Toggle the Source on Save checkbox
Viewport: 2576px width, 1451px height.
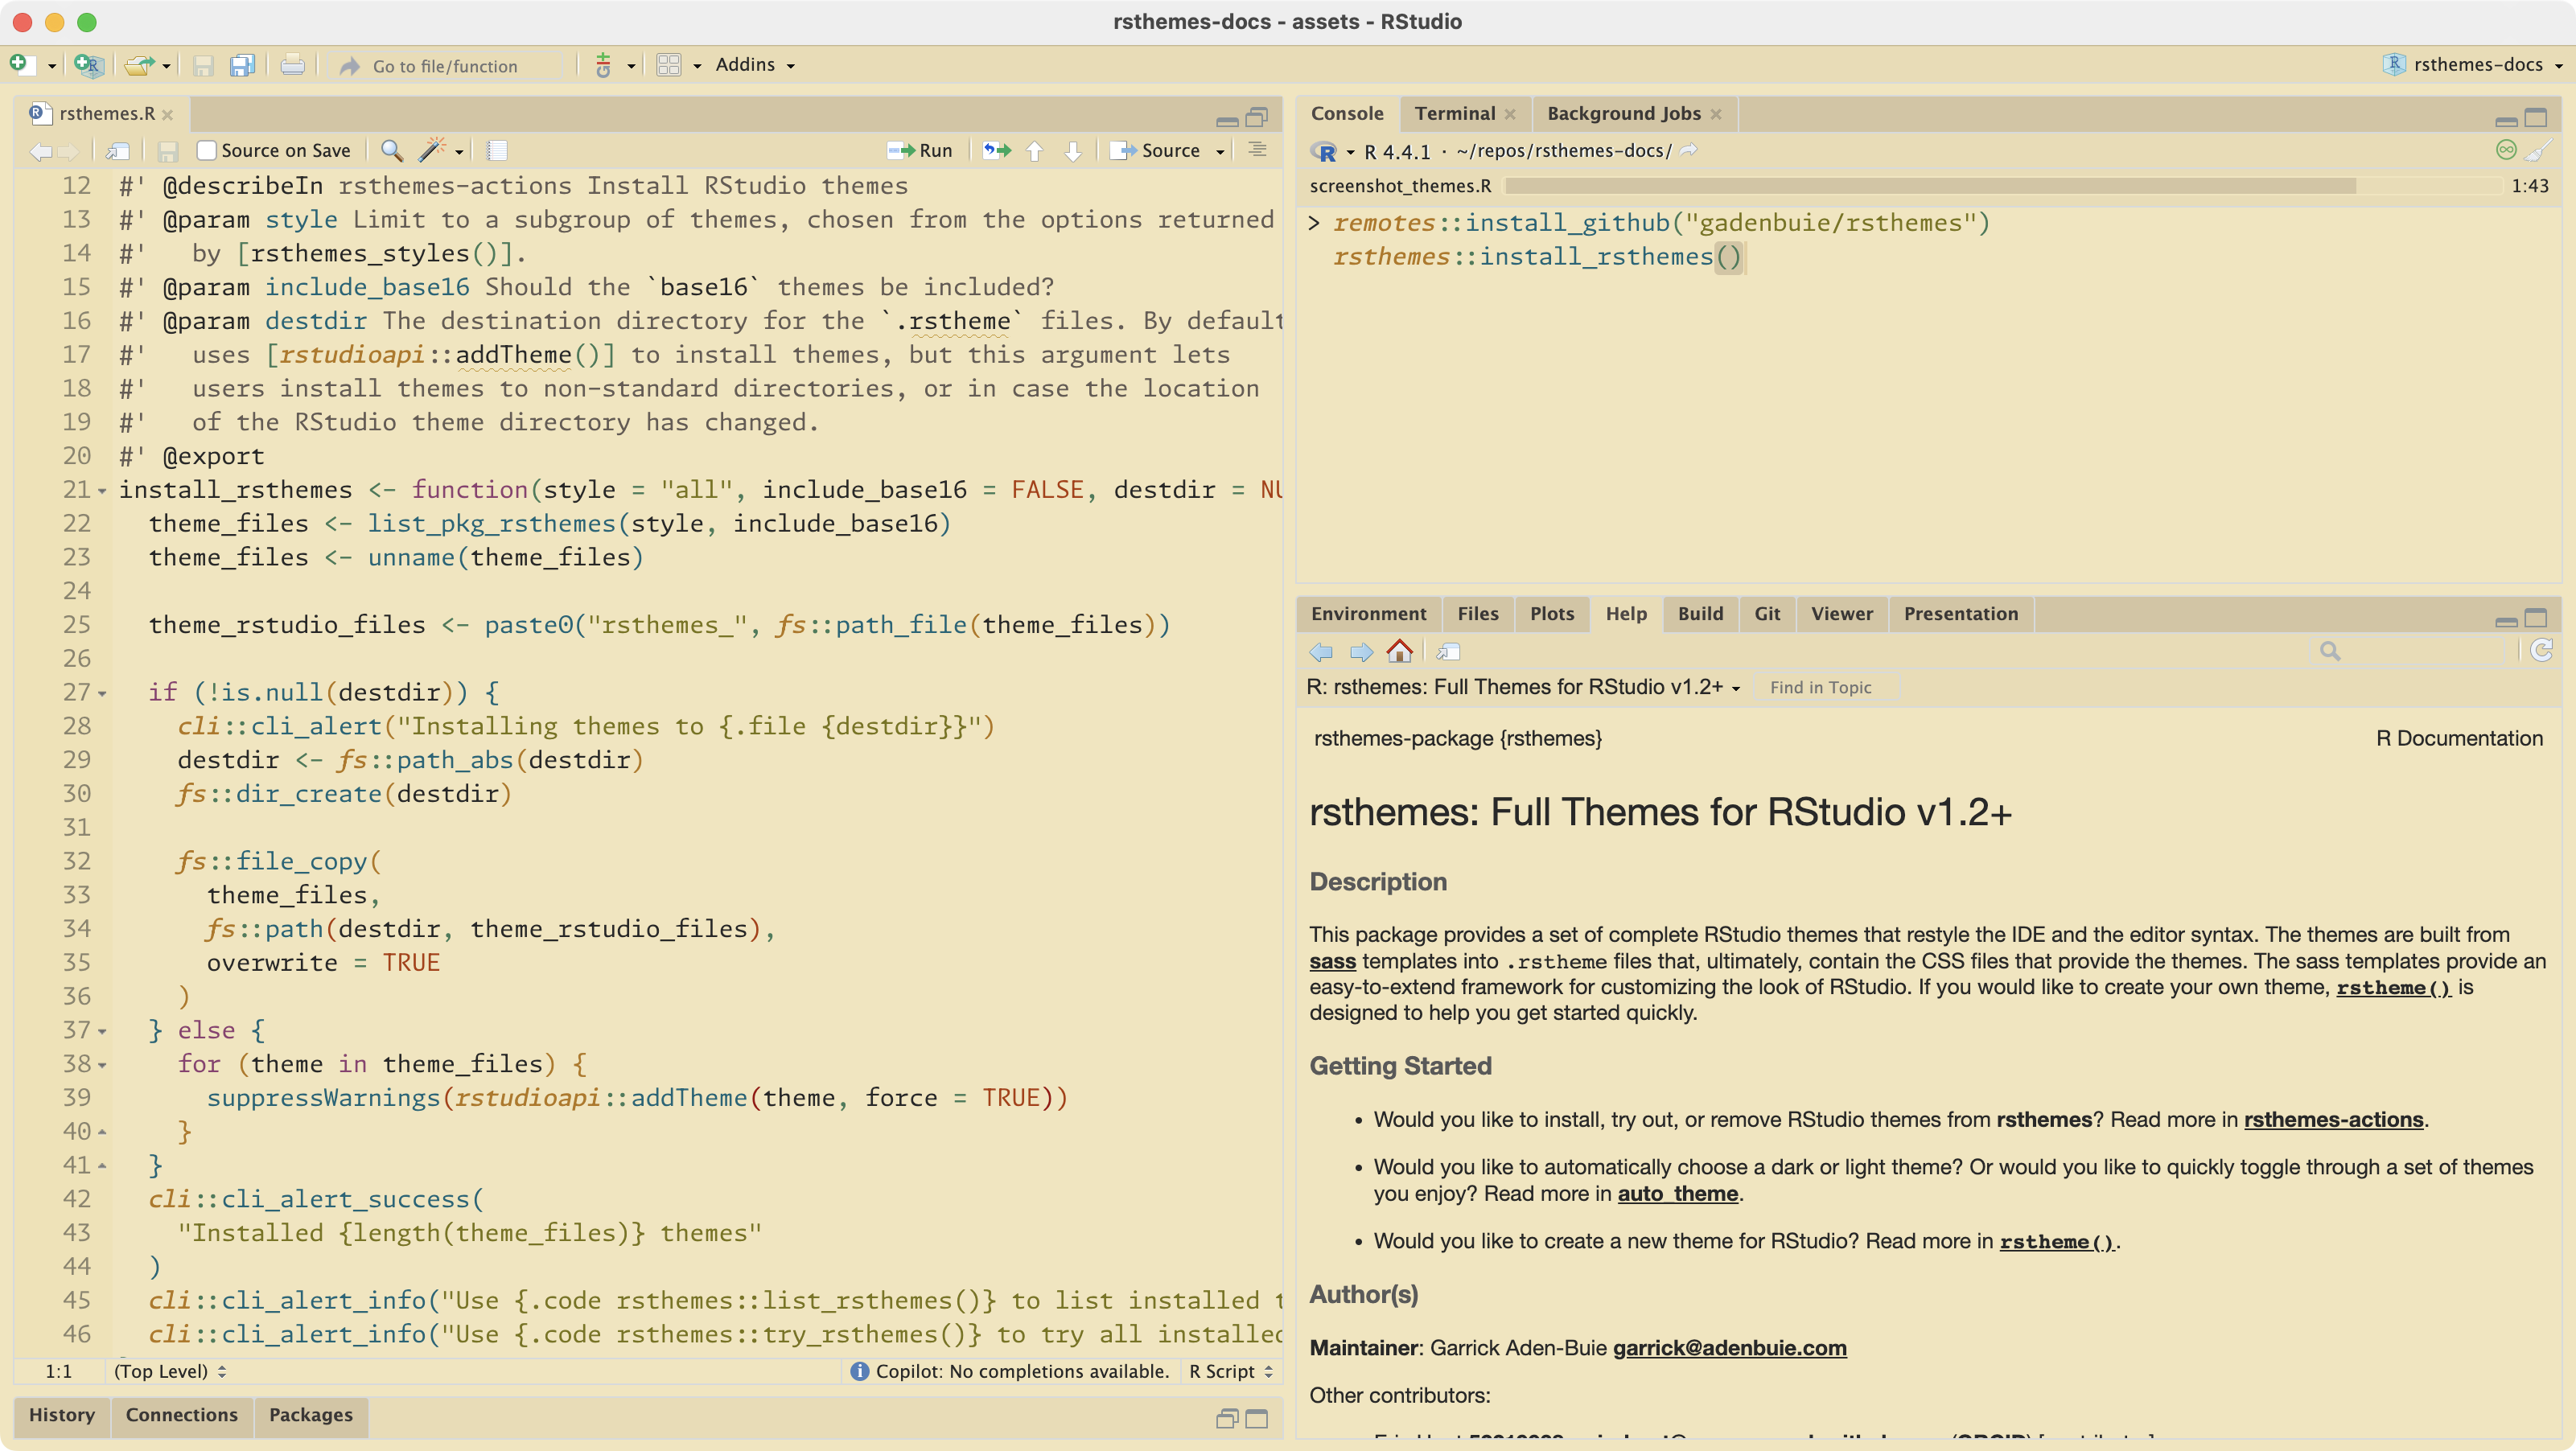(x=207, y=150)
